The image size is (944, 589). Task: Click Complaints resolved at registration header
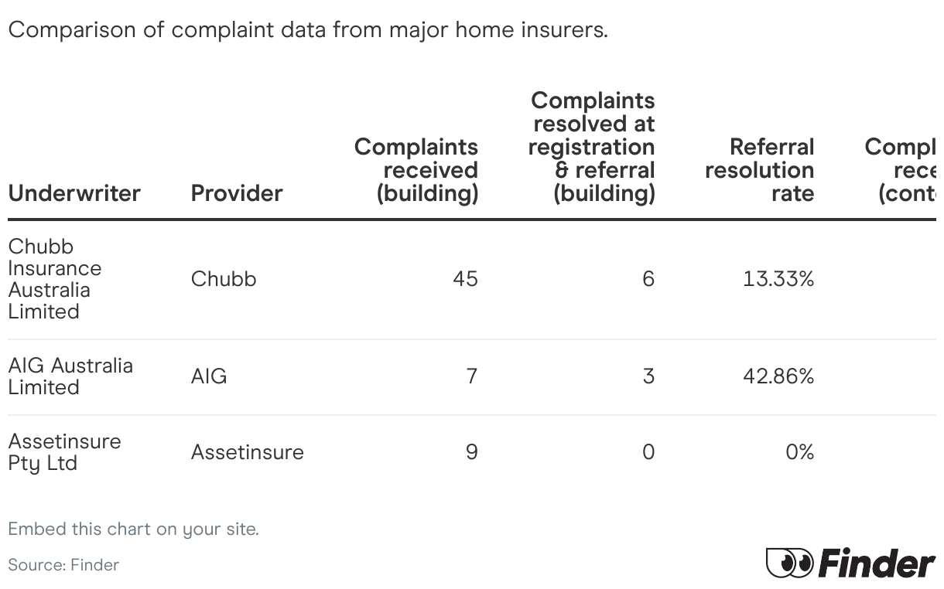click(592, 147)
